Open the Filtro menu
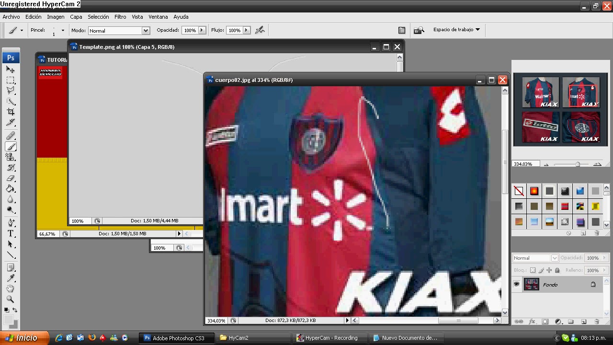 pyautogui.click(x=120, y=17)
